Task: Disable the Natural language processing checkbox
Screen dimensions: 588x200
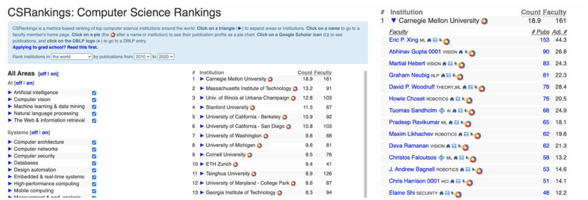Action: 94,114
